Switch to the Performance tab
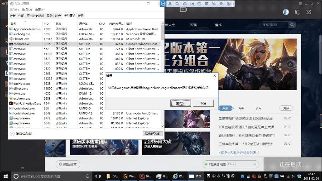322x181 pixels. (x=21, y=16)
